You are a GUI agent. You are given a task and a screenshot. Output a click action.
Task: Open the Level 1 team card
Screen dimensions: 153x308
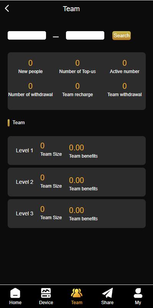77,150
